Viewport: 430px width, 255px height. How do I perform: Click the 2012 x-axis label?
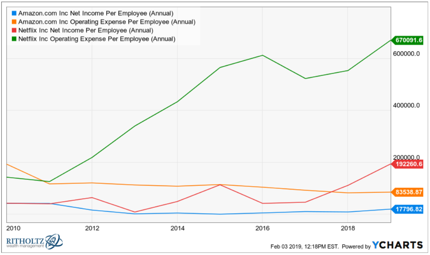pyautogui.click(x=92, y=228)
